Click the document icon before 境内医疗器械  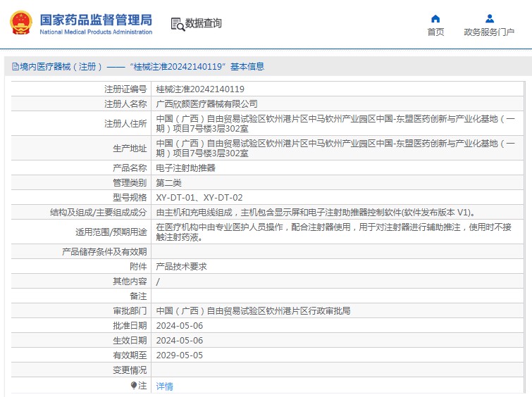15,67
